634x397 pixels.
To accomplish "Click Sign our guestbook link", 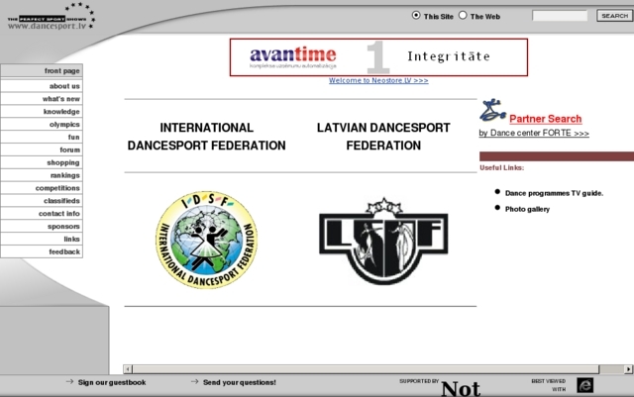I will pos(112,382).
